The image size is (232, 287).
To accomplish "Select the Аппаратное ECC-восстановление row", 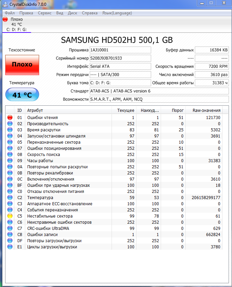I will (114, 204).
